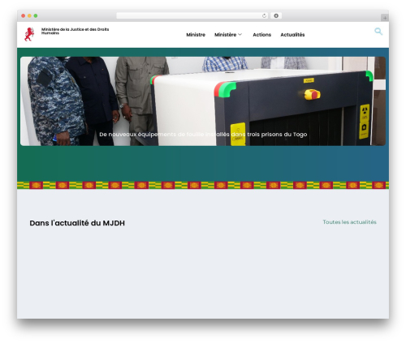406x343 pixels.
Task: Go to the Actions page
Action: pos(261,35)
